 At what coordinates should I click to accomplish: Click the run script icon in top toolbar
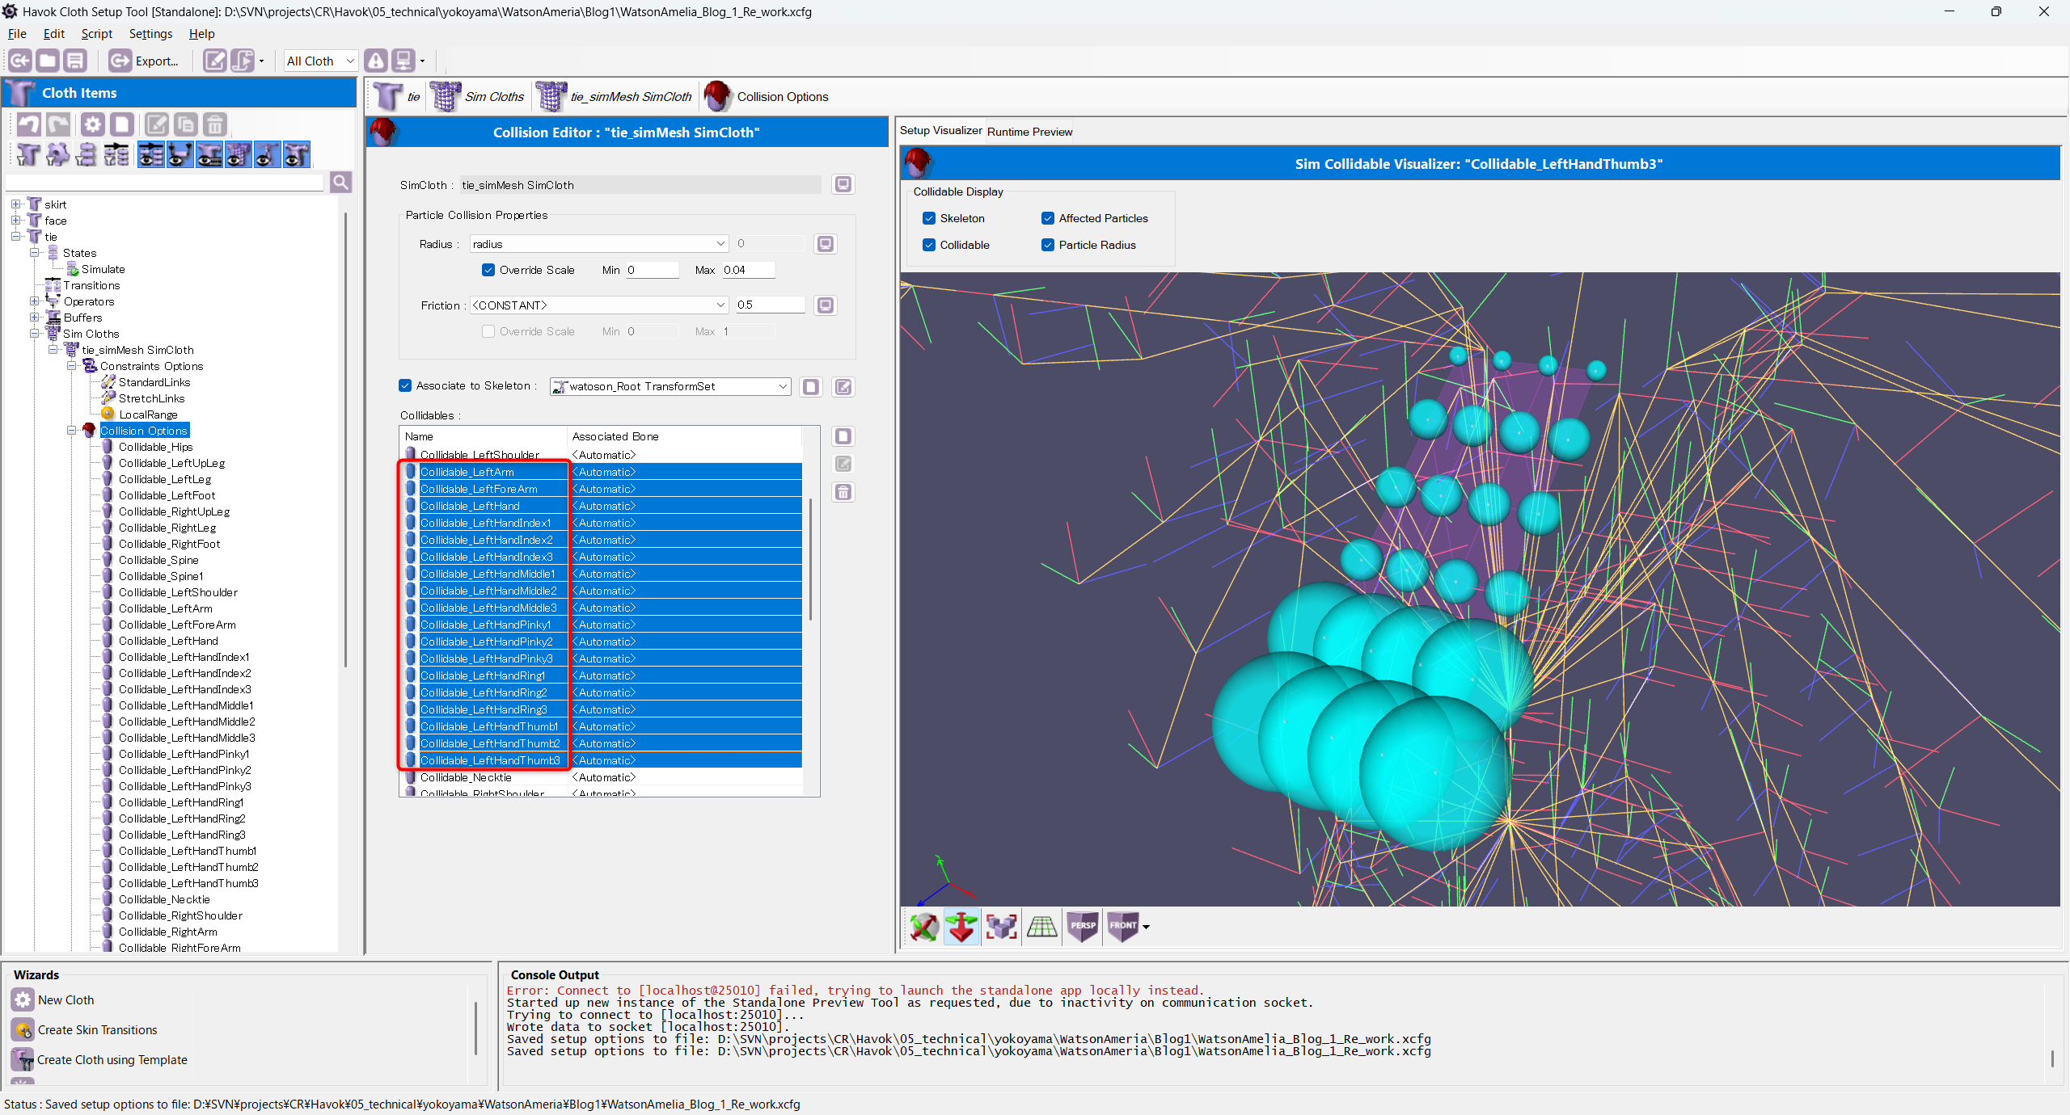[242, 61]
